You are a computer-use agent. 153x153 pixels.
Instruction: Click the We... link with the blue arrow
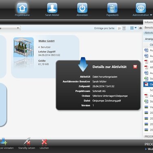[149, 149]
